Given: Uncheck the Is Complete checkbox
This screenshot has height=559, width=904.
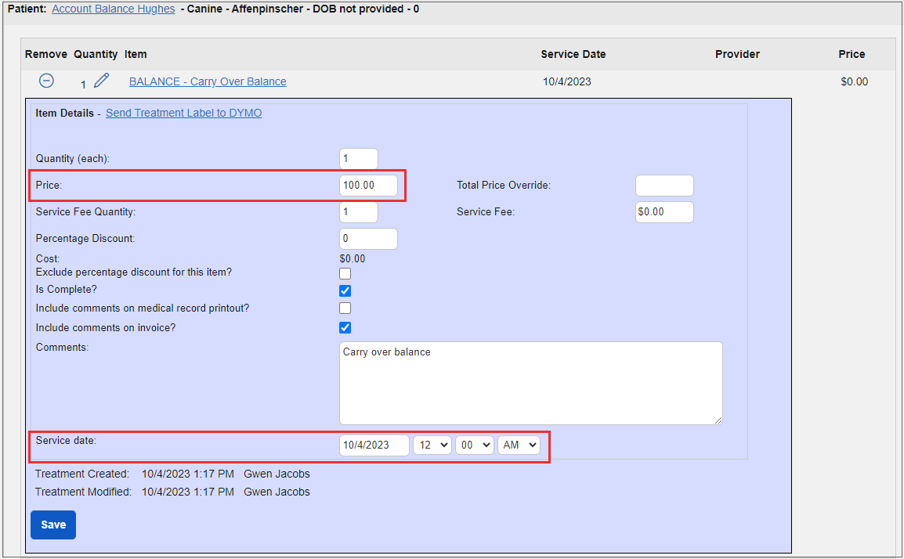Looking at the screenshot, I should coord(345,291).
